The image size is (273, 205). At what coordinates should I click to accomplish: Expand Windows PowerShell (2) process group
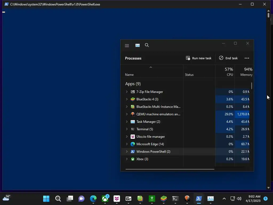coord(127,152)
